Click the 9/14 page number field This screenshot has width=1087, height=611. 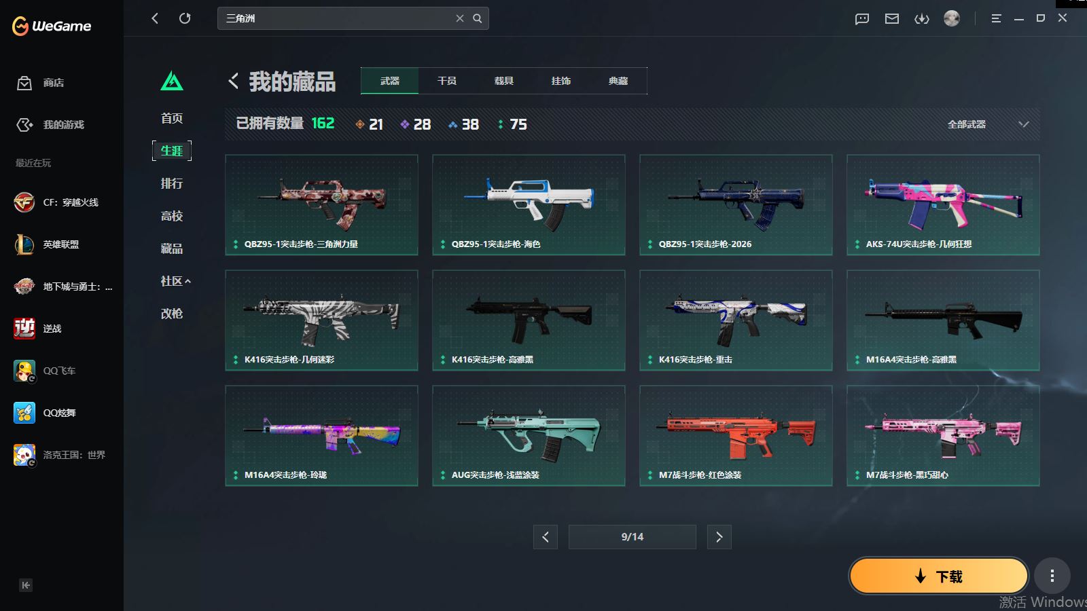(632, 537)
